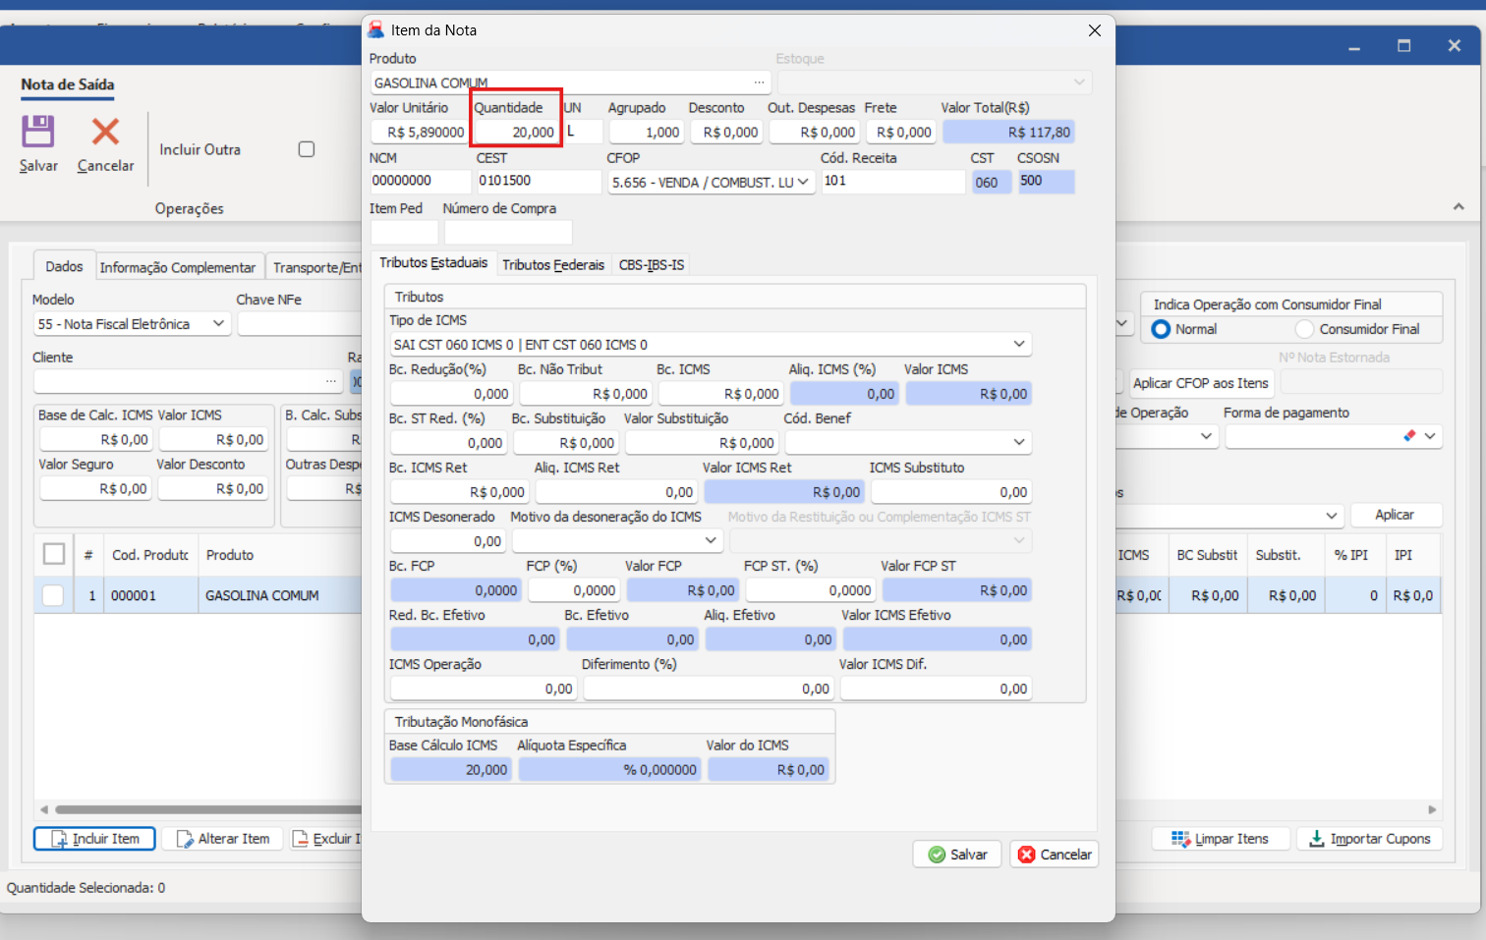Click the Quantidade input field
The width and height of the screenshot is (1486, 940).
pos(516,133)
